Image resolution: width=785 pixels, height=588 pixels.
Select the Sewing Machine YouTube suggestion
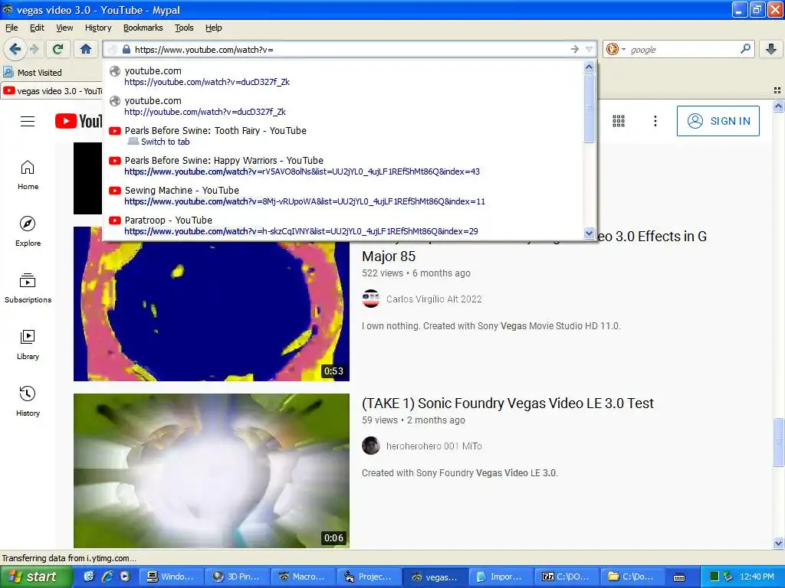(343, 195)
